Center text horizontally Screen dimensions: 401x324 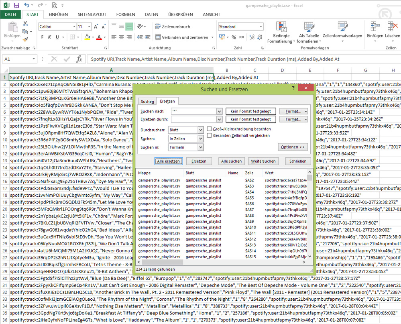pos(122,37)
